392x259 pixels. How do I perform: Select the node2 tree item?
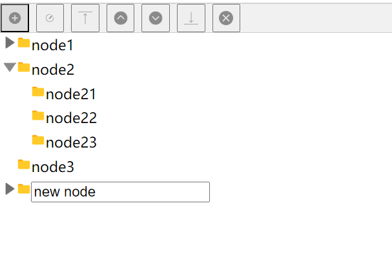52,70
